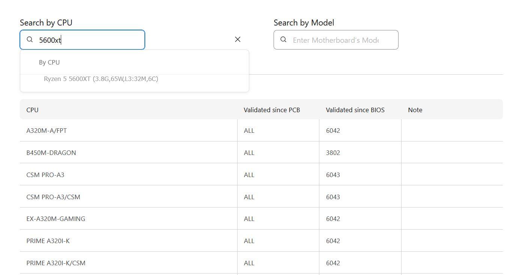Clear the CPU search with X icon
This screenshot has height=275, width=510.
tap(238, 39)
